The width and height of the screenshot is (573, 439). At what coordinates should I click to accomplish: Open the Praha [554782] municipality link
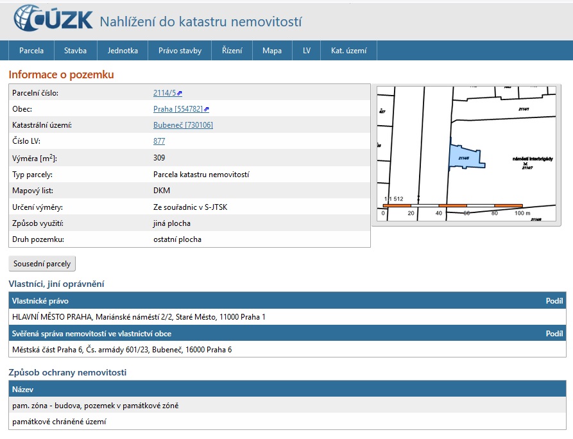178,109
